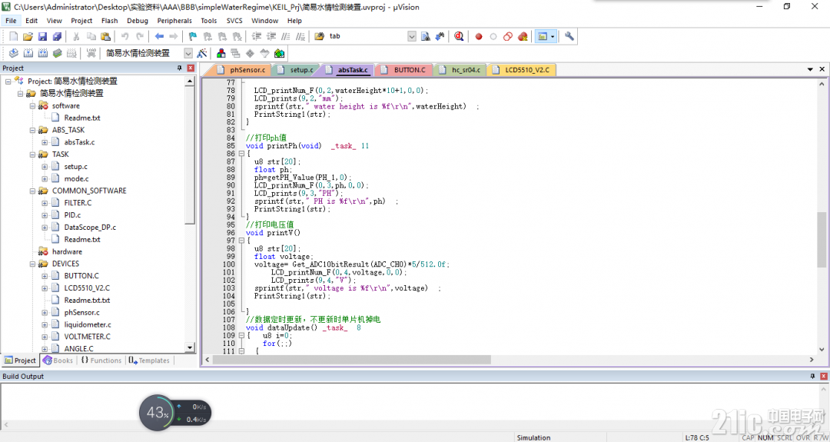Open the Templates panel tab

coord(150,361)
